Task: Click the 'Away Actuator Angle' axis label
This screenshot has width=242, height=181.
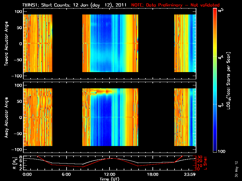Action: [6, 117]
